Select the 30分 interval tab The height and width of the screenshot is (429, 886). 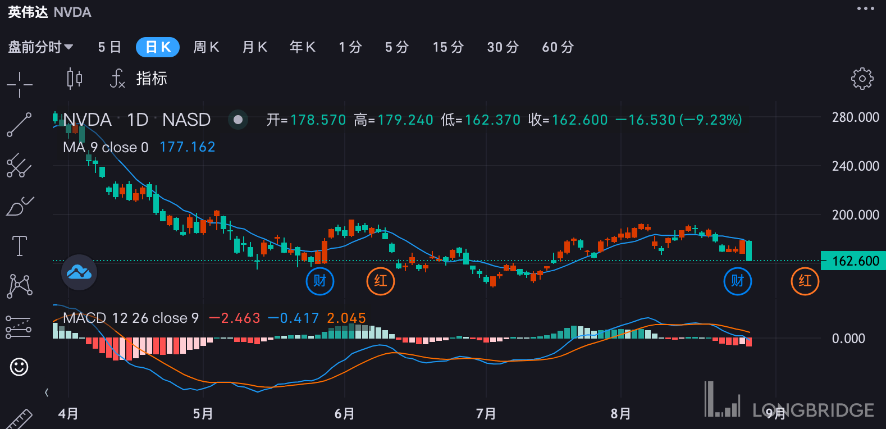coord(503,47)
